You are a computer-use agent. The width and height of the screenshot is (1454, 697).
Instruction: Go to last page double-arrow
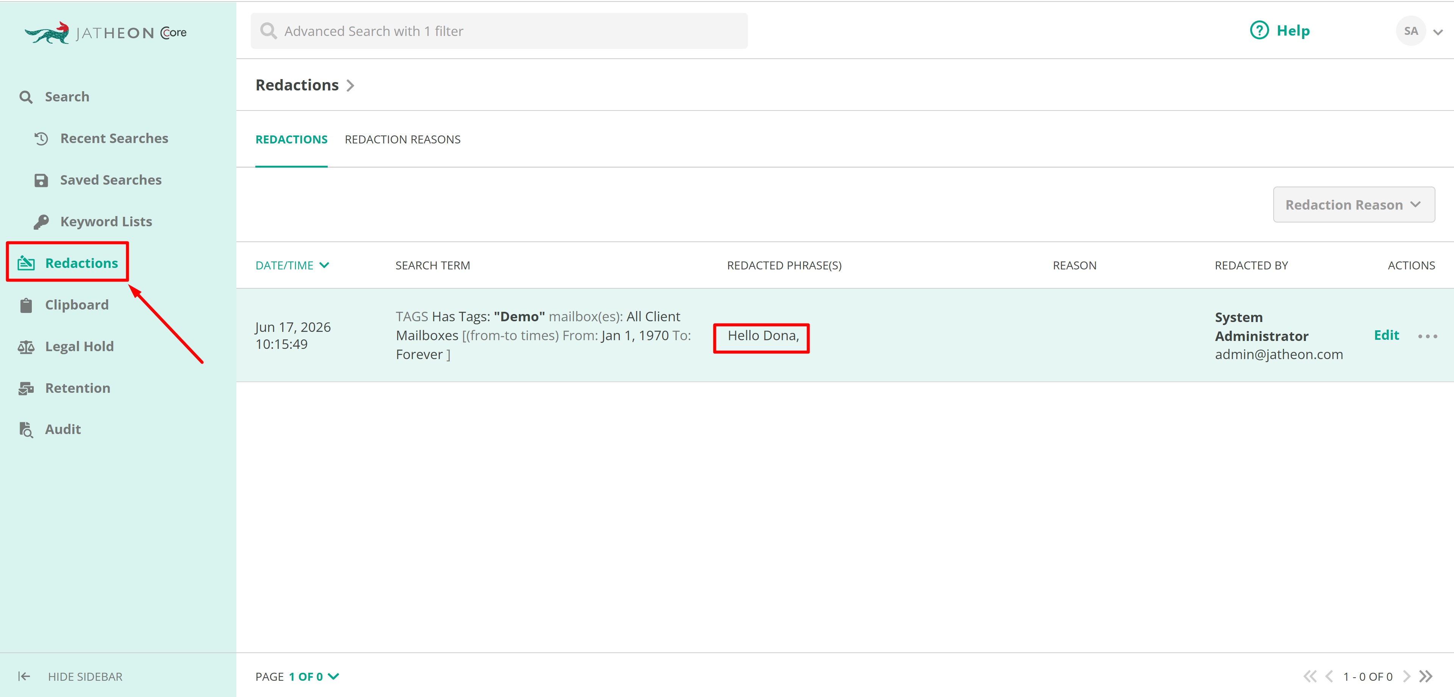1425,676
